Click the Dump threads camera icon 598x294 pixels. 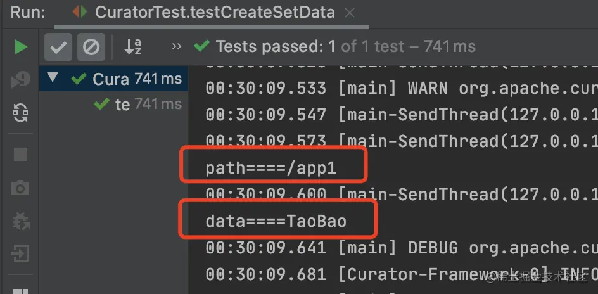[20, 188]
